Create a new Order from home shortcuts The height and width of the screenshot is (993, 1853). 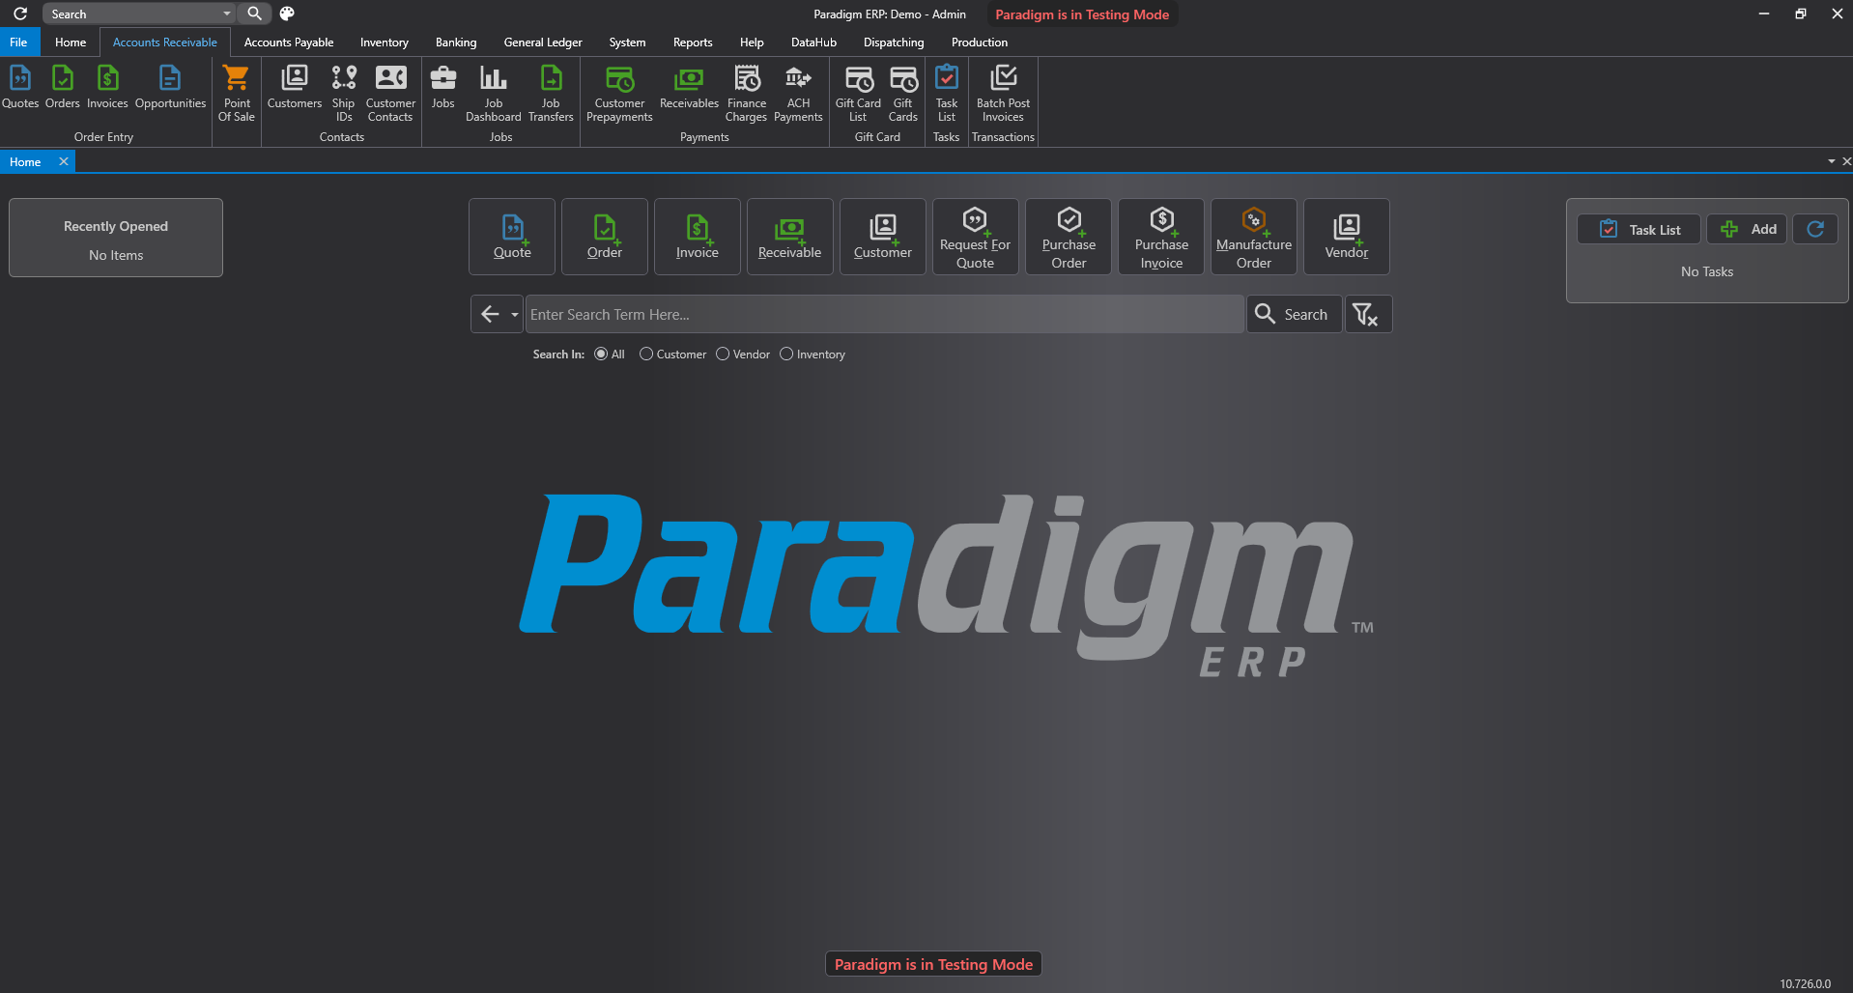[x=605, y=237]
